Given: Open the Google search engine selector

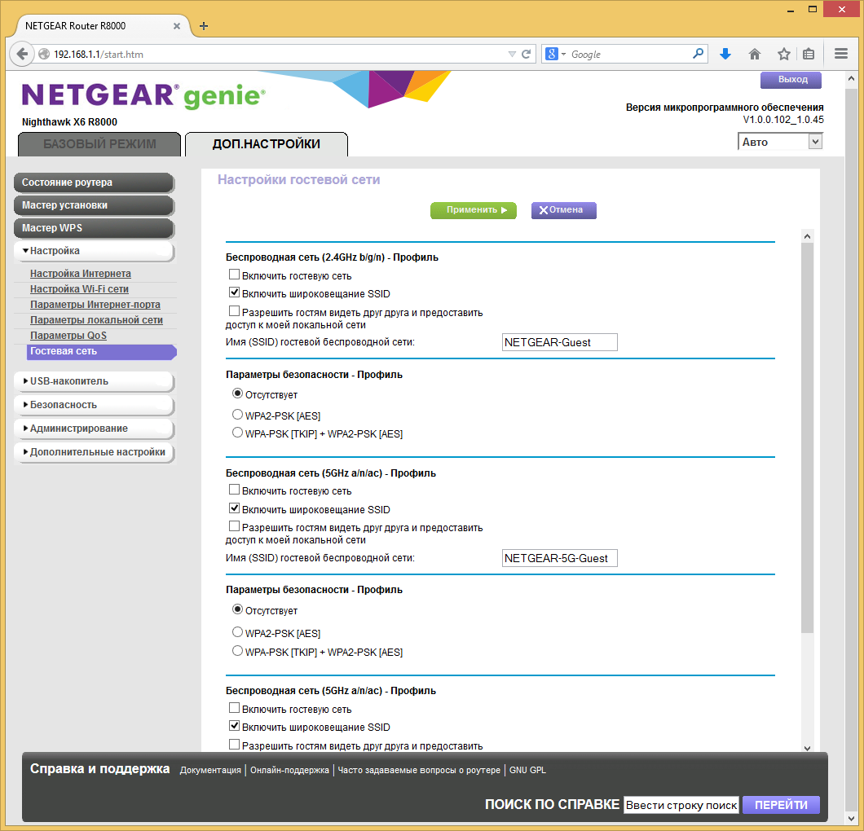Looking at the screenshot, I should click(x=555, y=54).
